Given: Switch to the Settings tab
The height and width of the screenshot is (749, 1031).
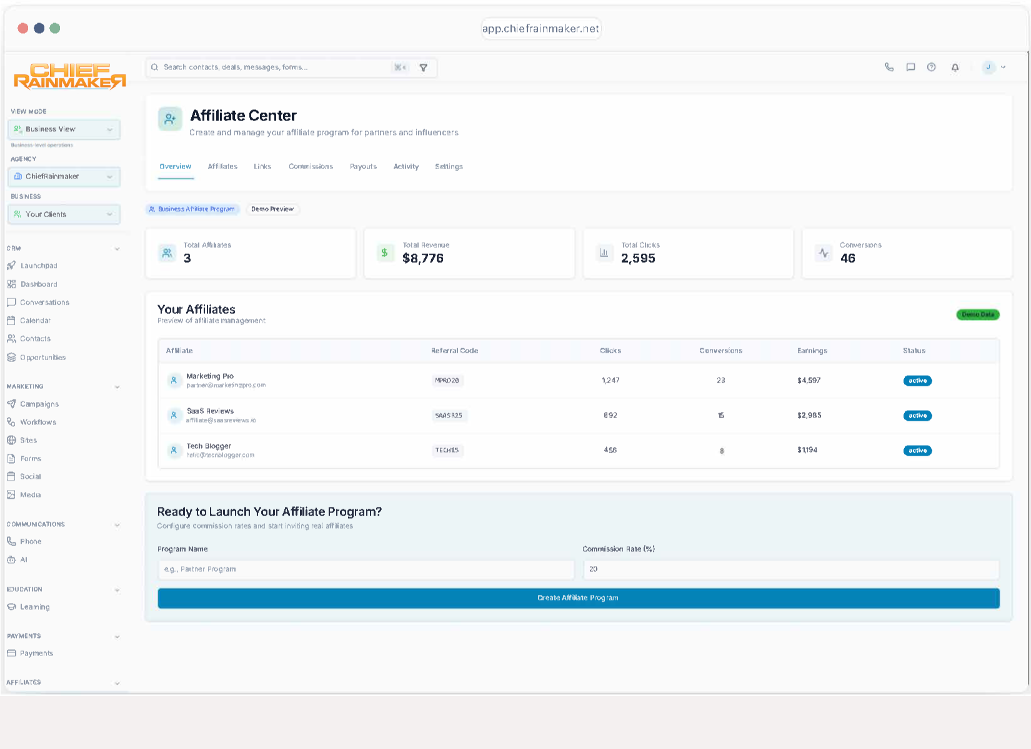Looking at the screenshot, I should pos(449,167).
